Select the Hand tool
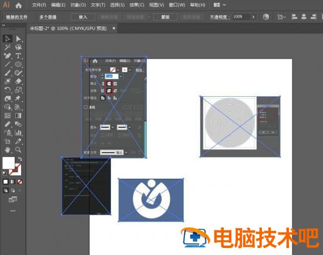This screenshot has height=255, width=323. click(x=8, y=149)
